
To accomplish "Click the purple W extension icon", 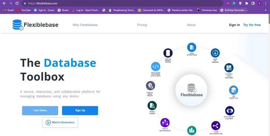I will point(228,3).
